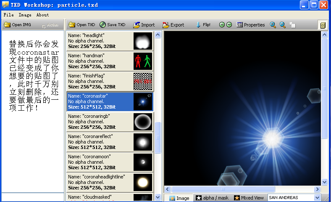Export the selected texture
Screen dimensions: 331x202
click(173, 25)
